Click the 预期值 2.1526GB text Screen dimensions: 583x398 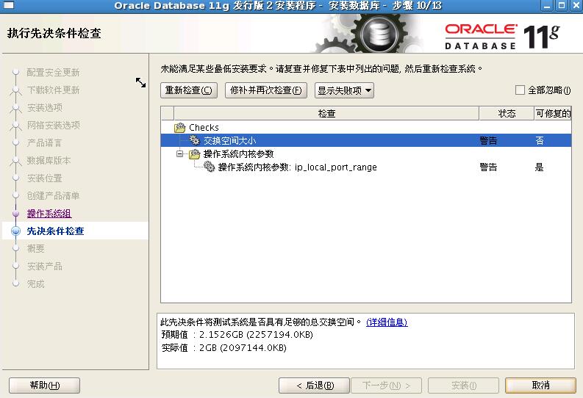(x=237, y=335)
